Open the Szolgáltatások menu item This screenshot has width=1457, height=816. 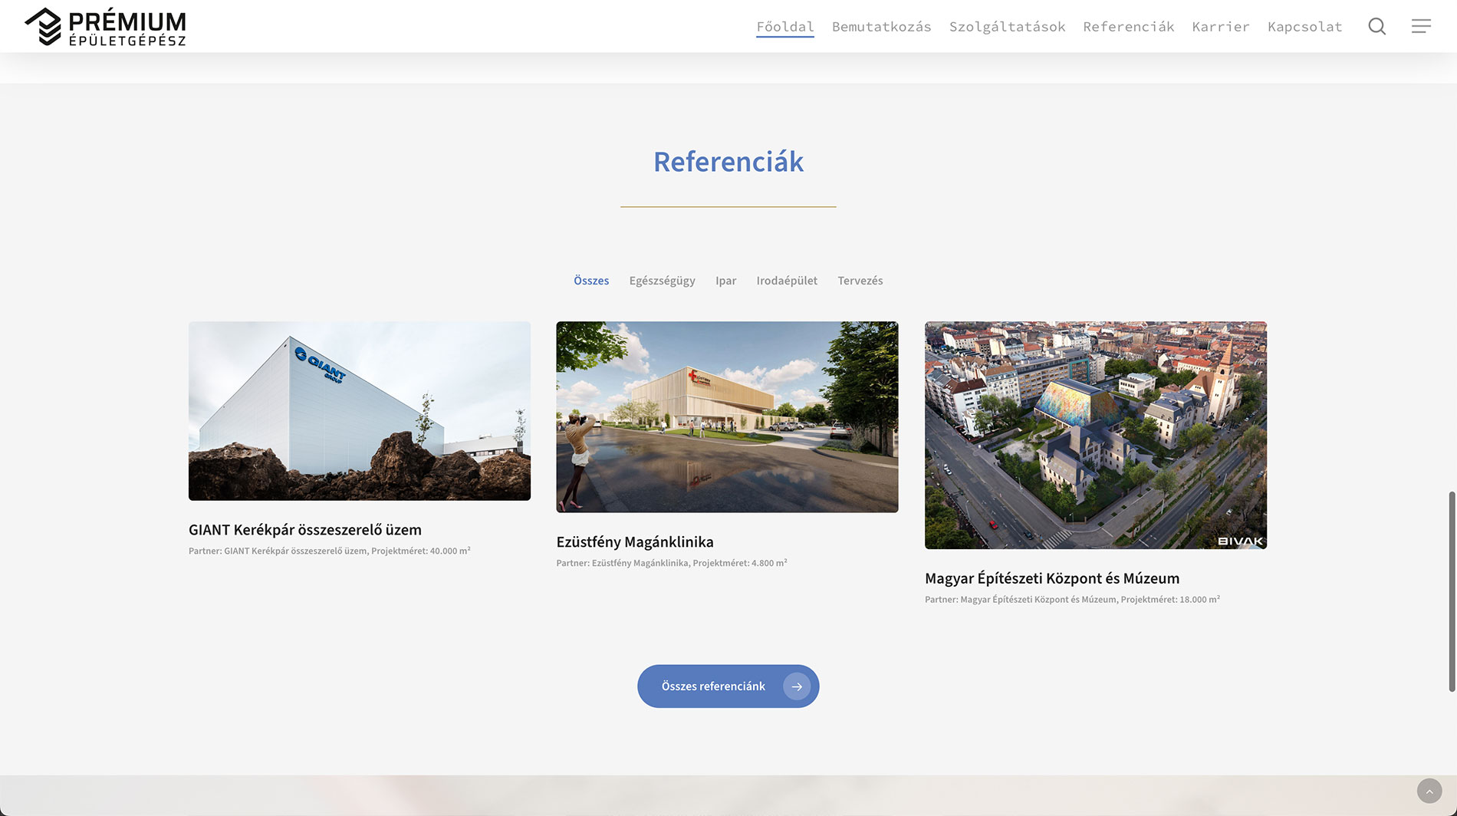(x=1008, y=27)
